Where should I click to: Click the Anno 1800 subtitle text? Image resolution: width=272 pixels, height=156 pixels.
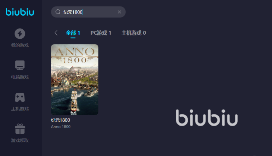pos(61,127)
